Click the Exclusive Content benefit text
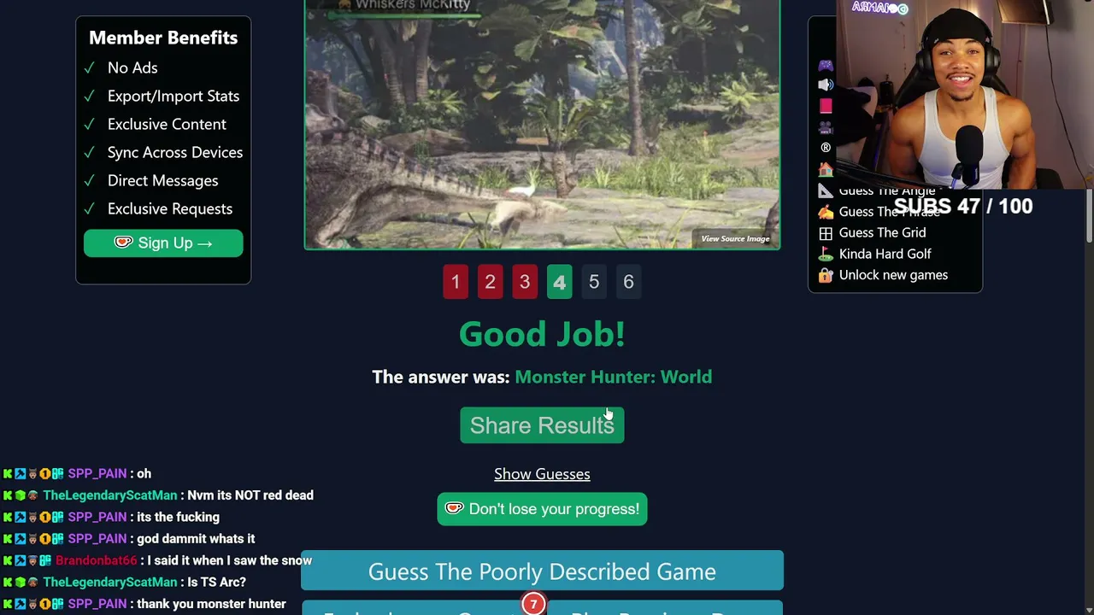The width and height of the screenshot is (1094, 615). tap(167, 124)
